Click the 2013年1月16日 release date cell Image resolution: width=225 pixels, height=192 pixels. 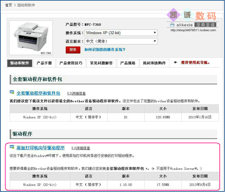(200, 117)
